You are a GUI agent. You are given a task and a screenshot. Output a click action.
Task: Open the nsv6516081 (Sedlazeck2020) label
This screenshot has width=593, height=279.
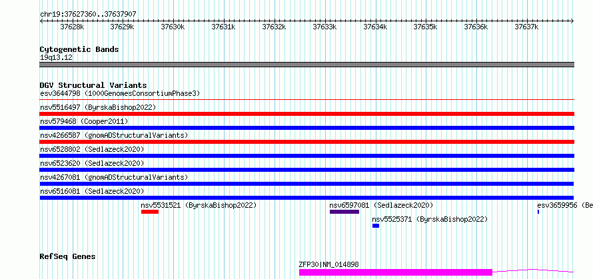pos(92,191)
